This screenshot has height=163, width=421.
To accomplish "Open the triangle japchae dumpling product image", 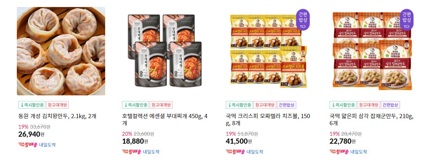I will 373,51.
